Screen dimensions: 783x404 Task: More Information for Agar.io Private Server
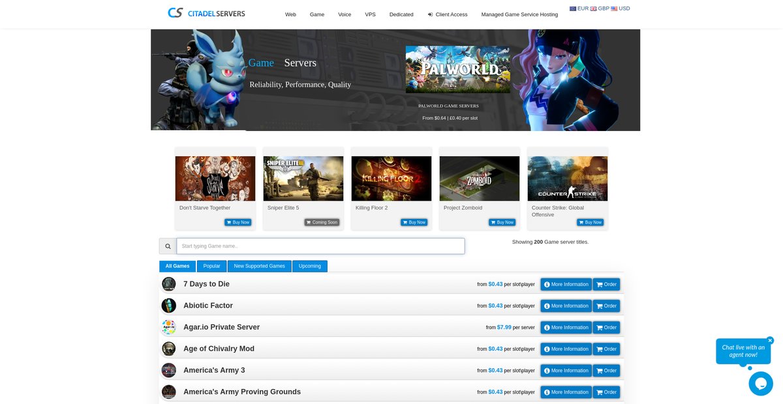point(566,327)
